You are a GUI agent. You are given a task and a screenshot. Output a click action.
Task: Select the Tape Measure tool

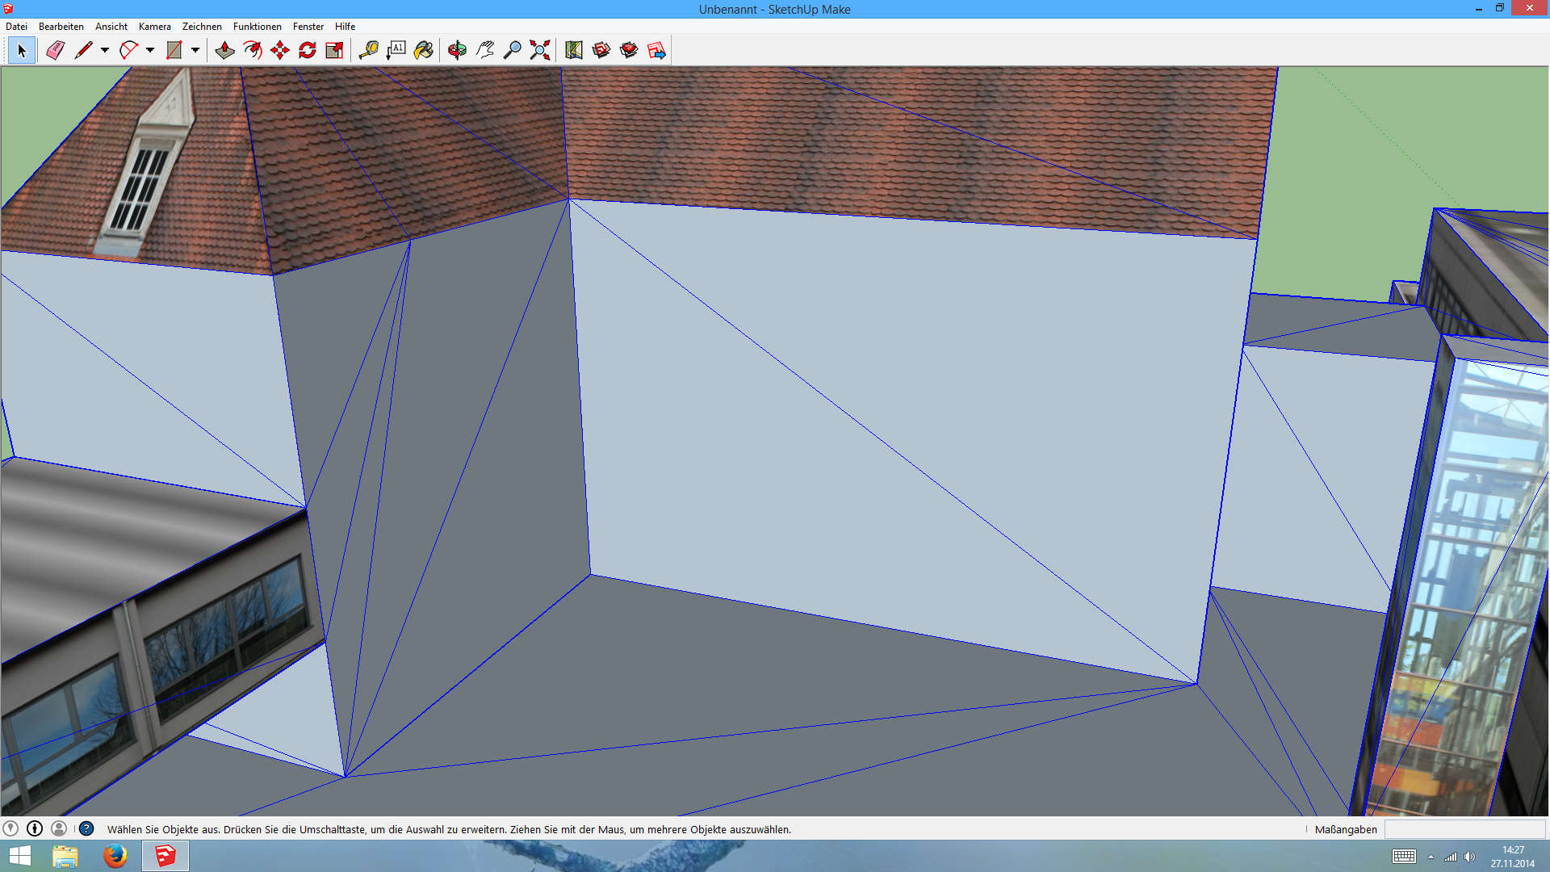[368, 50]
